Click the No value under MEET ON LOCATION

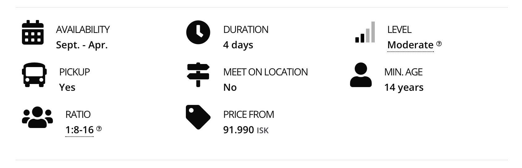[x=230, y=87]
